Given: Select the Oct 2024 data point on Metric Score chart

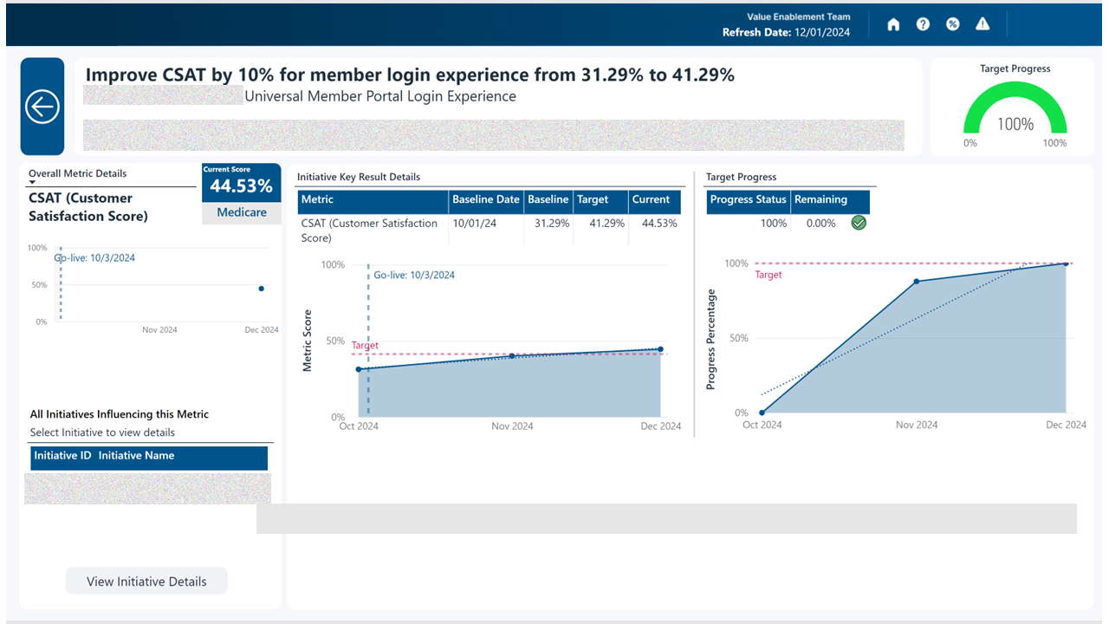Looking at the screenshot, I should coord(359,369).
